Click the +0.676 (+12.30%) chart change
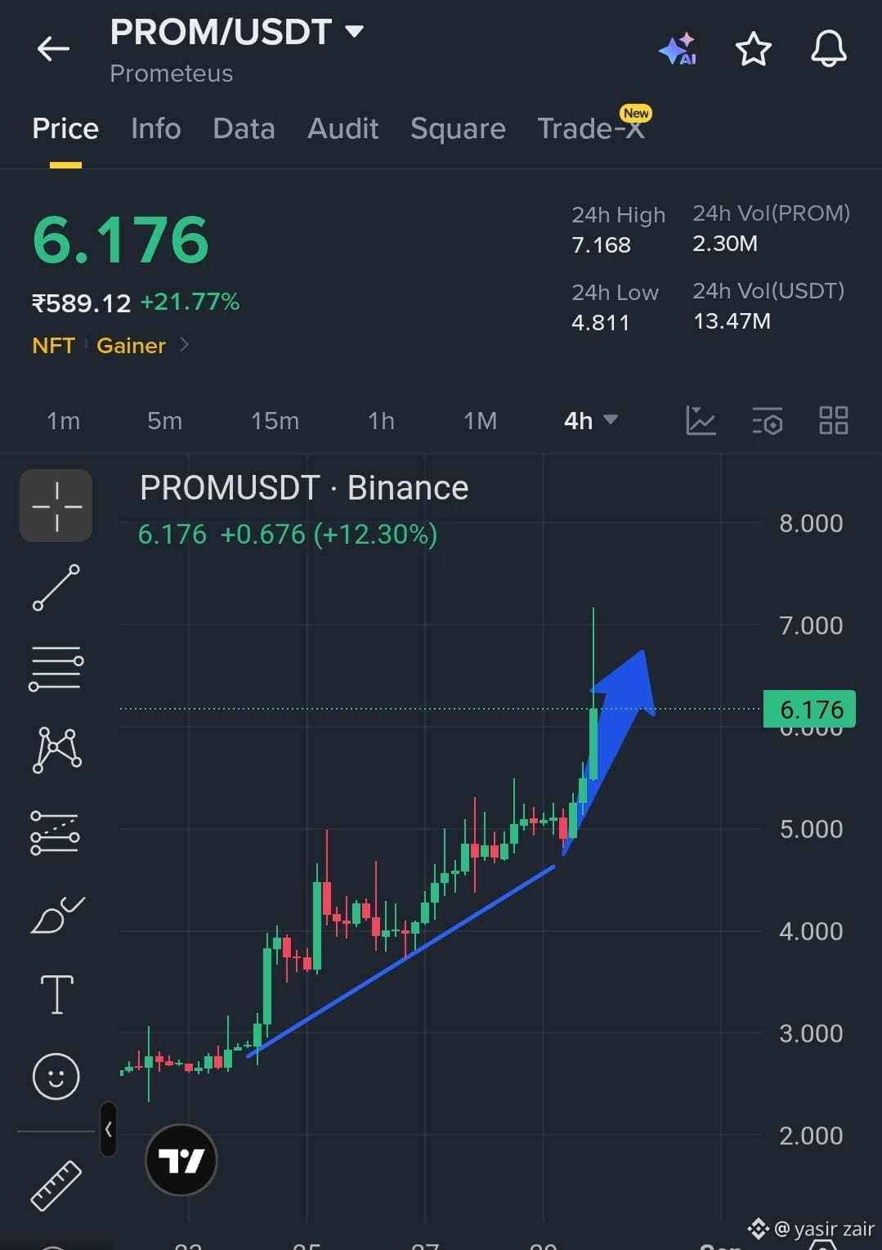Screen dimensions: 882x1250 click(x=329, y=534)
